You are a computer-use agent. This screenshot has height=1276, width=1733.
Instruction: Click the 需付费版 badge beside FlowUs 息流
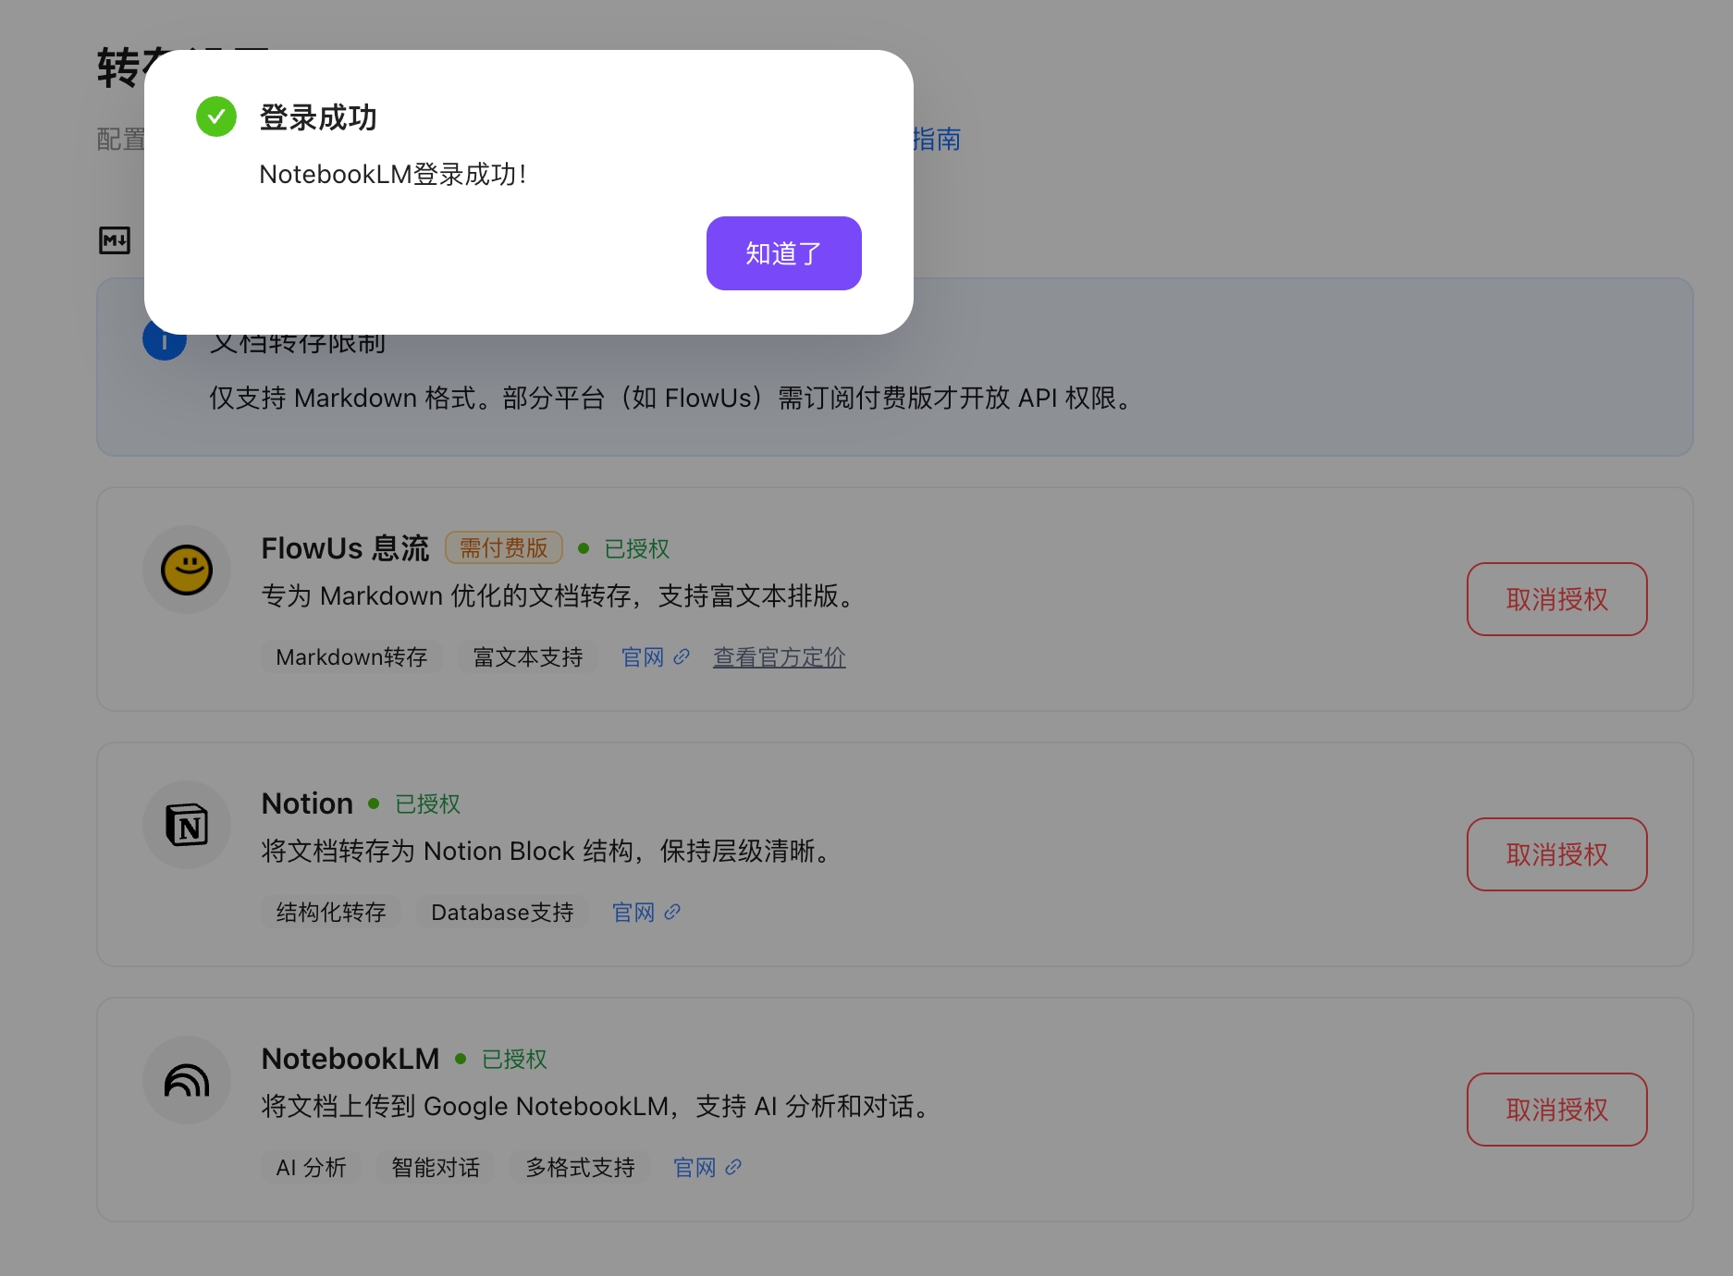tap(503, 547)
